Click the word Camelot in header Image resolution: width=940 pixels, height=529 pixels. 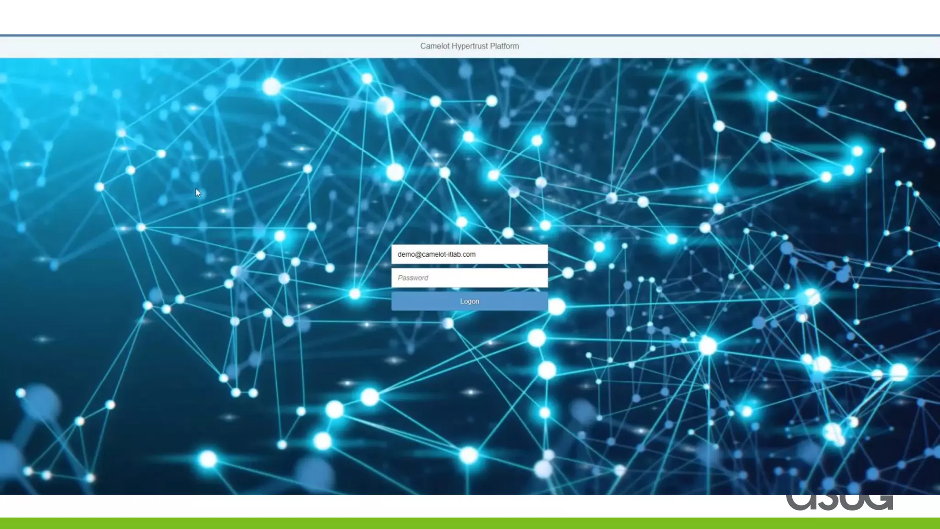coord(435,46)
